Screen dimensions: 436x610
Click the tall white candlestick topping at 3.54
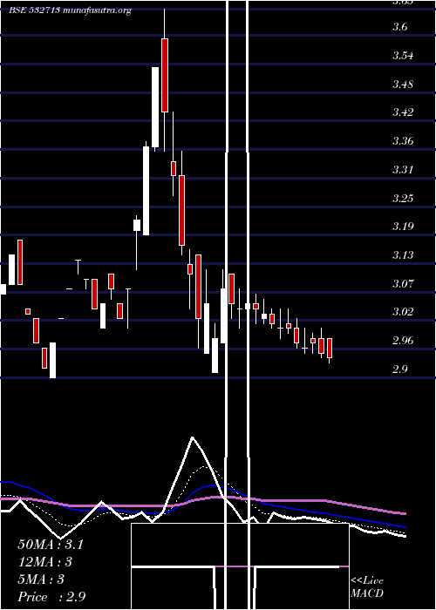tap(155, 107)
